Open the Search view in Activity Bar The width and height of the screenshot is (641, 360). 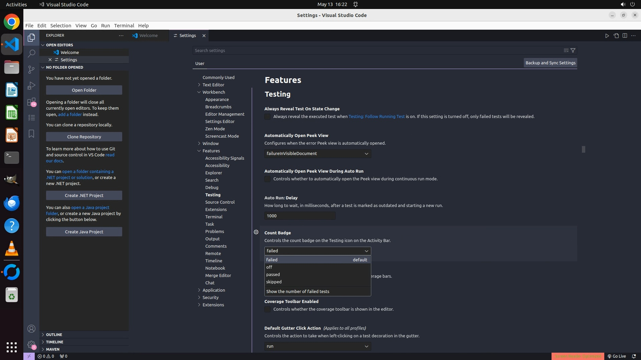tap(31, 53)
